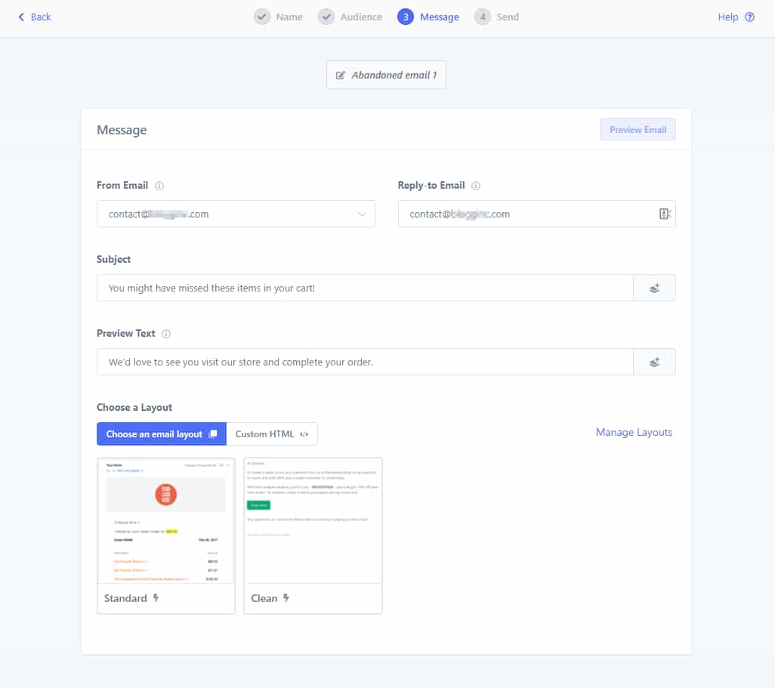Focus the Subject input field
This screenshot has height=688, width=775.
coord(365,288)
